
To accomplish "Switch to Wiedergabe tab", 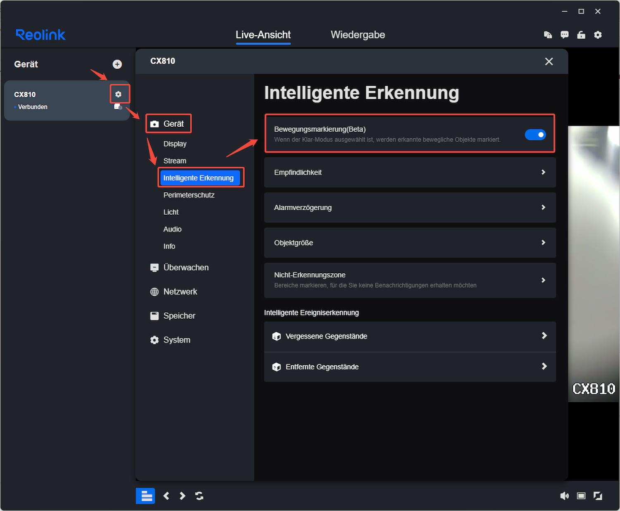I will [x=358, y=35].
